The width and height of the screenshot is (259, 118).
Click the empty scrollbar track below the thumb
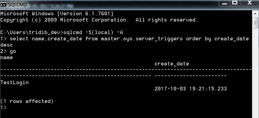(x=255, y=73)
